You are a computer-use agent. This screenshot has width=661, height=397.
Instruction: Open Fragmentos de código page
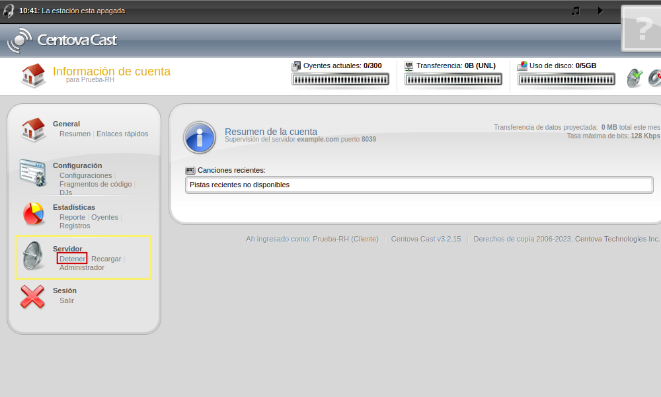pos(95,184)
